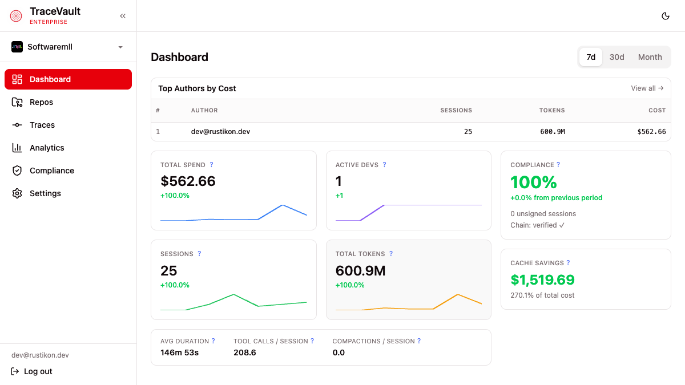The width and height of the screenshot is (685, 385).
Task: Open author dev@rustikon.dev row
Action: [x=220, y=131]
